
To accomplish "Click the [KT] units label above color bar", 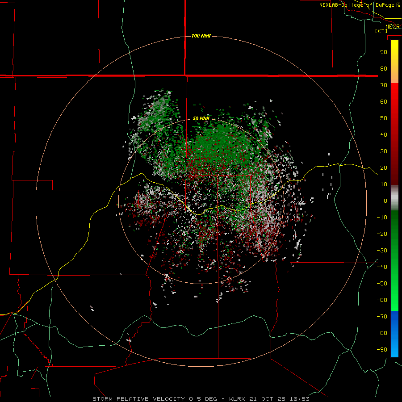I will pyautogui.click(x=381, y=31).
